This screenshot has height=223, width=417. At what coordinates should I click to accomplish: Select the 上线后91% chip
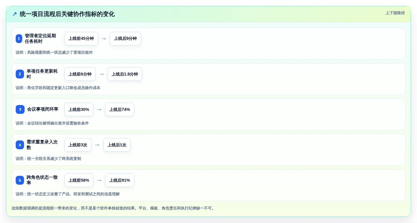(x=120, y=180)
